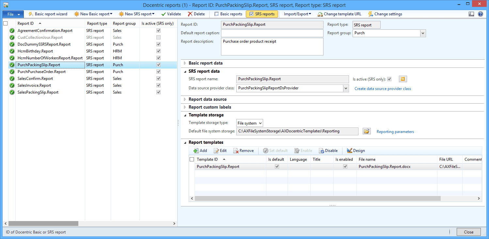
Task: Click the Delete toolbar button
Action: click(x=196, y=14)
